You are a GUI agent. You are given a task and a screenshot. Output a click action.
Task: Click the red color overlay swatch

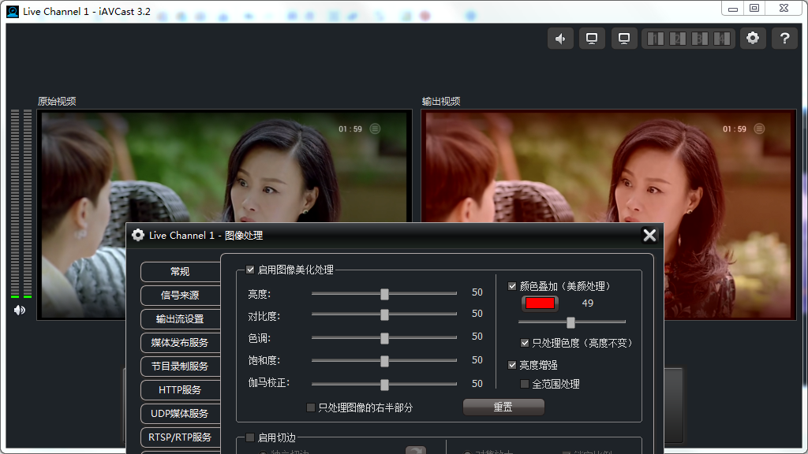(540, 303)
